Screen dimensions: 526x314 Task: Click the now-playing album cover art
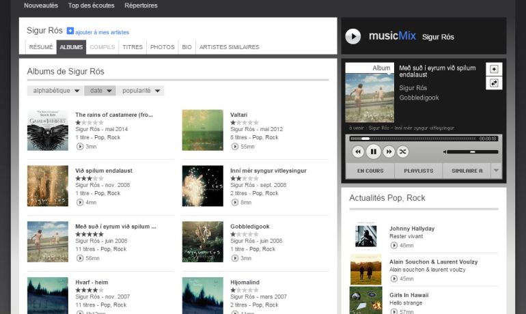click(370, 98)
